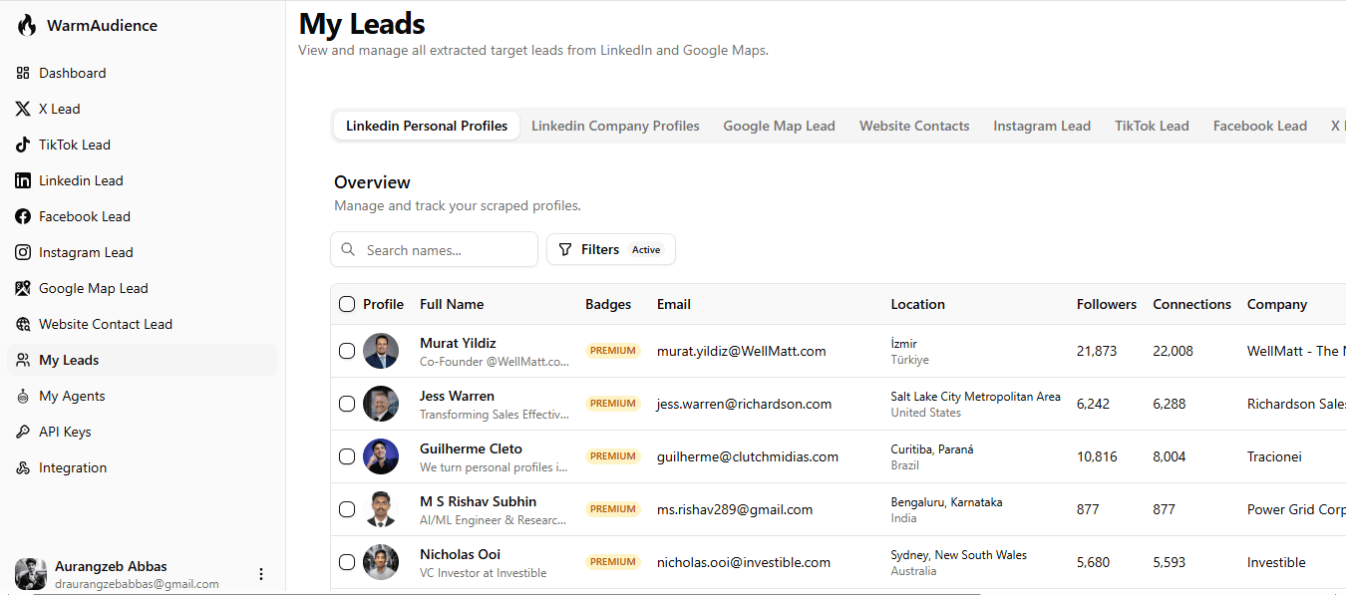Open the Google Map Lead sidebar icon
The height and width of the screenshot is (595, 1346).
coord(23,288)
